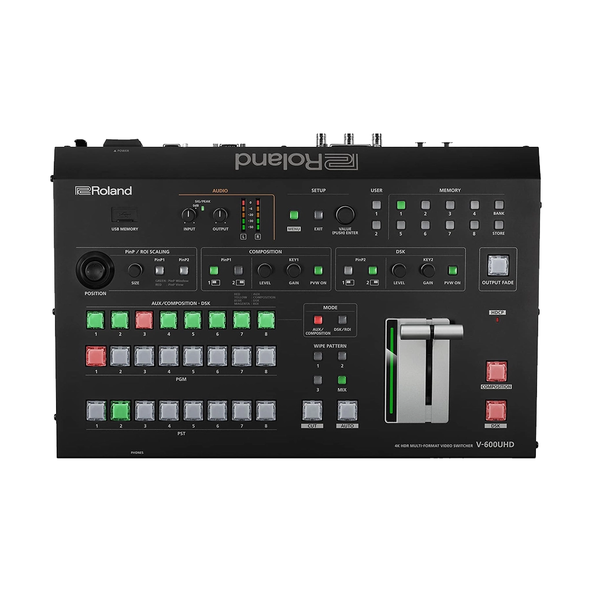Viewport: 592px width, 592px height.
Task: Select input 3 on the PST bus row
Action: [x=144, y=410]
